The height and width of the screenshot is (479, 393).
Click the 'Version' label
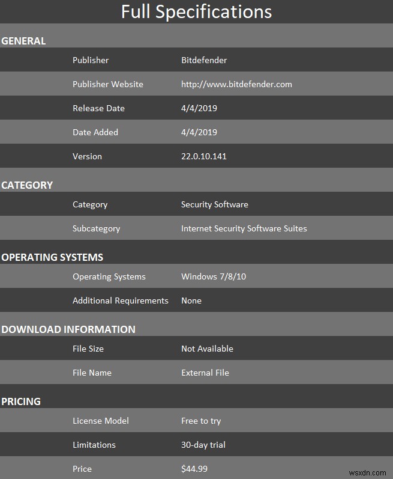(x=87, y=156)
